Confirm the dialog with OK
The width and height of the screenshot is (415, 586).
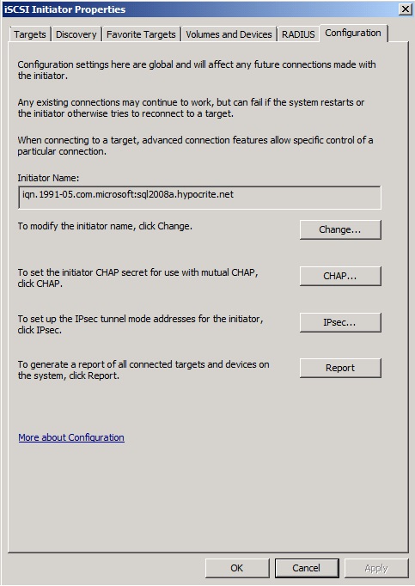click(237, 568)
